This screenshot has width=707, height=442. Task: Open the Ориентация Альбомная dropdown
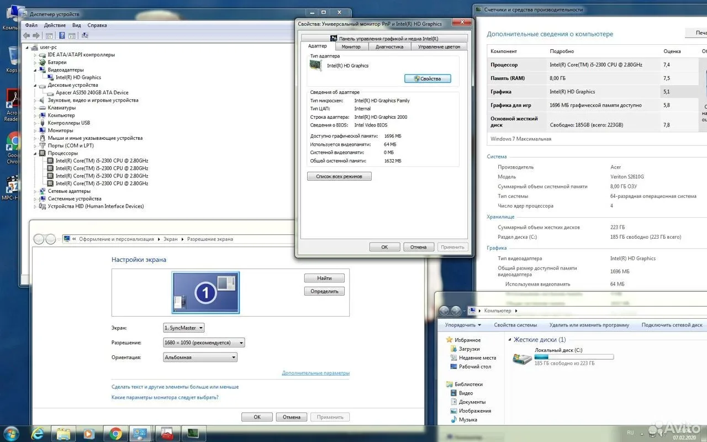point(200,357)
